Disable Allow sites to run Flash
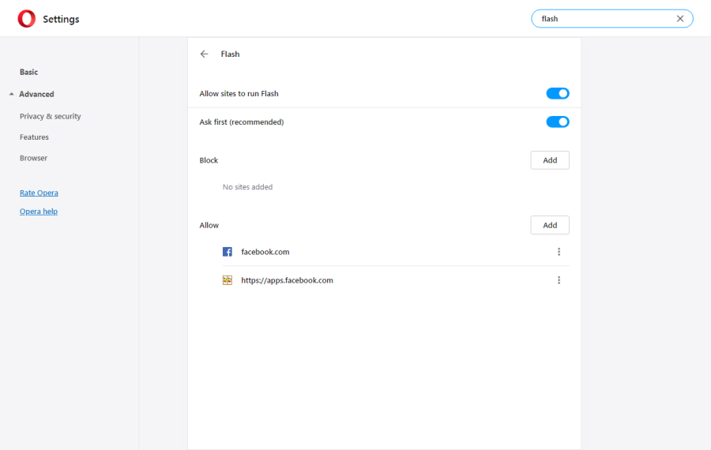The image size is (711, 450). coord(557,93)
